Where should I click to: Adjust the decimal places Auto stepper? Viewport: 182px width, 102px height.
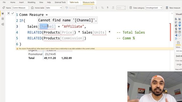125,8
